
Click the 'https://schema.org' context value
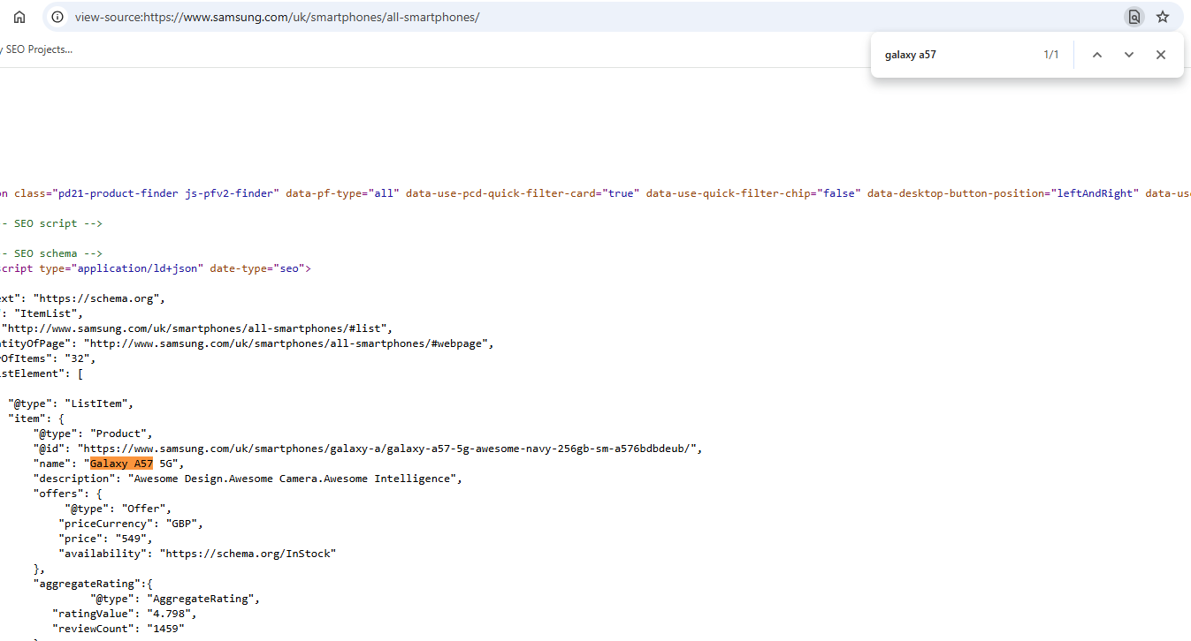point(99,298)
